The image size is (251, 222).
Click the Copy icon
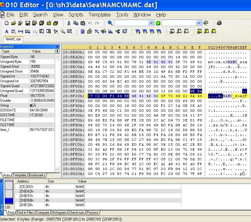[76, 23]
